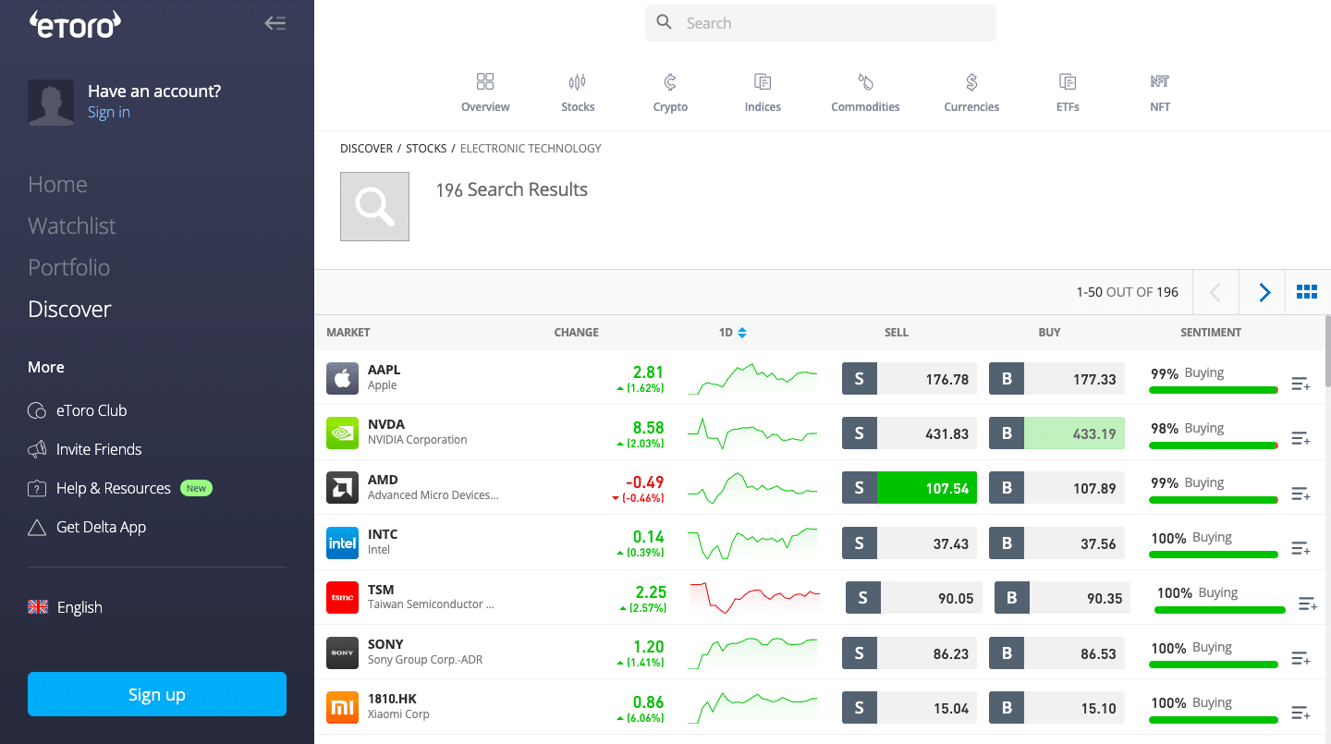
Task: Sell AAPL at 176.78
Action: tap(910, 379)
